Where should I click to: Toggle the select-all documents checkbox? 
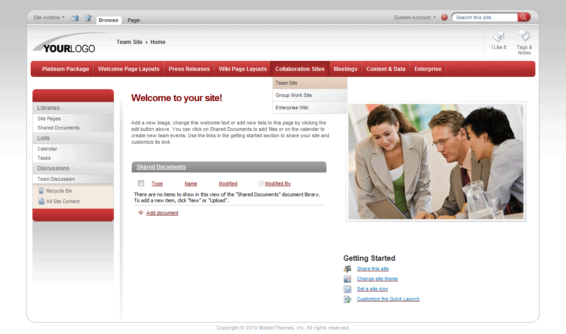click(x=141, y=183)
